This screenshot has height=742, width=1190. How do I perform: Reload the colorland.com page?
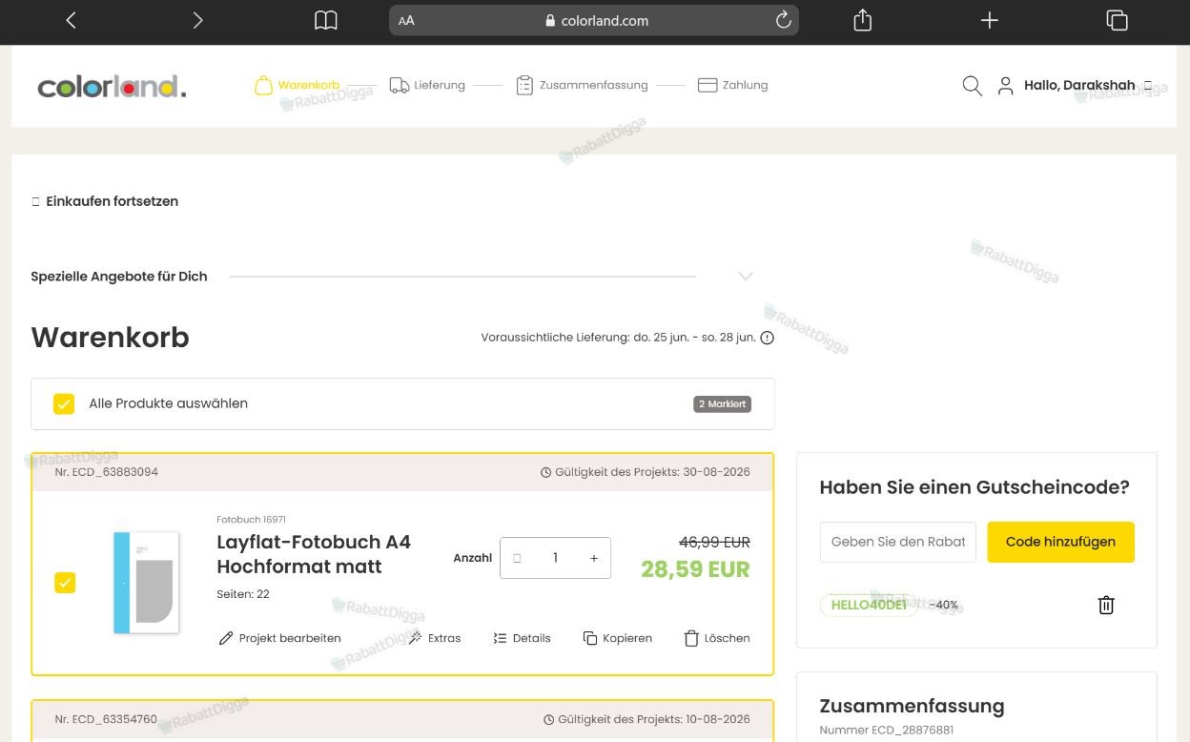pos(783,20)
